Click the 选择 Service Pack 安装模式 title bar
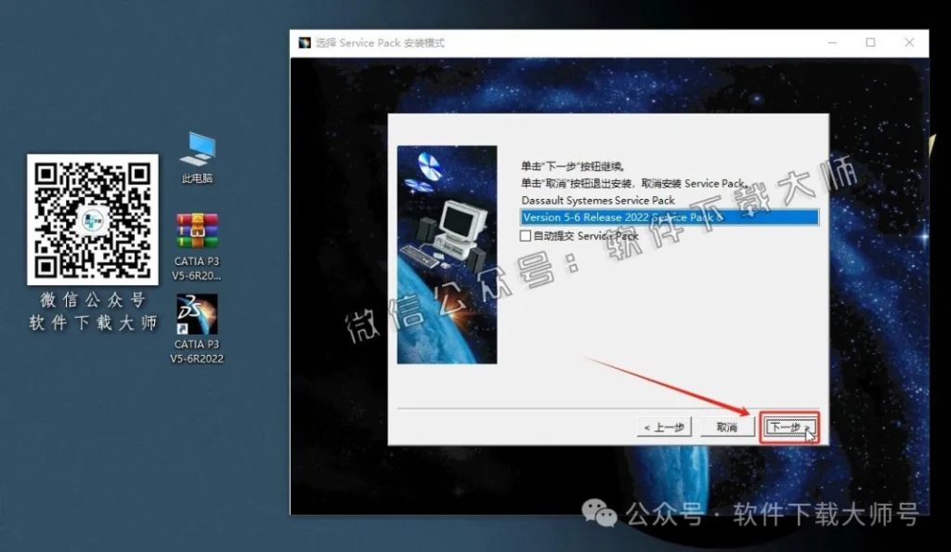This screenshot has height=552, width=951. coord(464,43)
